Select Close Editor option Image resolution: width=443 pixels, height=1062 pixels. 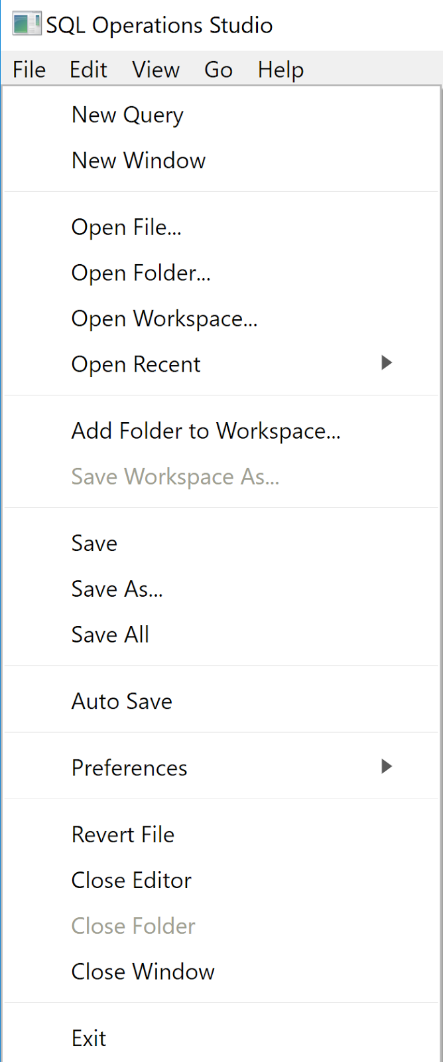pos(131,880)
